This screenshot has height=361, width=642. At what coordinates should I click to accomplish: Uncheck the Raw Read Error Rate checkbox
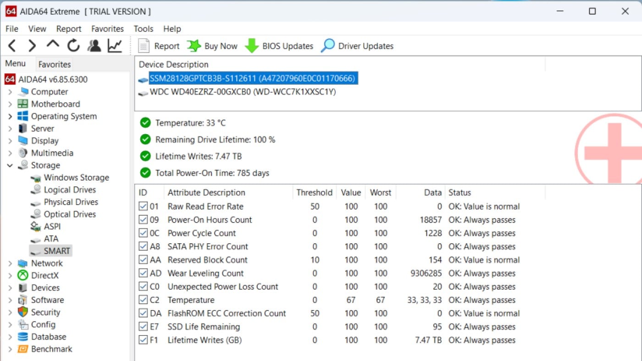pyautogui.click(x=143, y=207)
